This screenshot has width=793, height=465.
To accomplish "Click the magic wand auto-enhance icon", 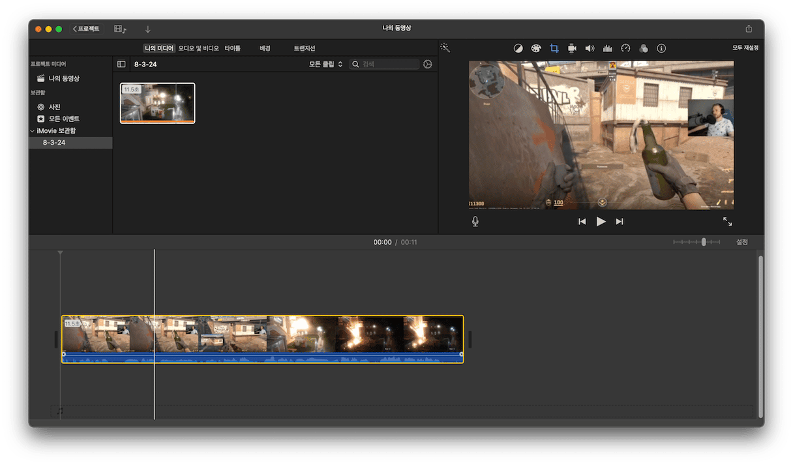I will [445, 48].
